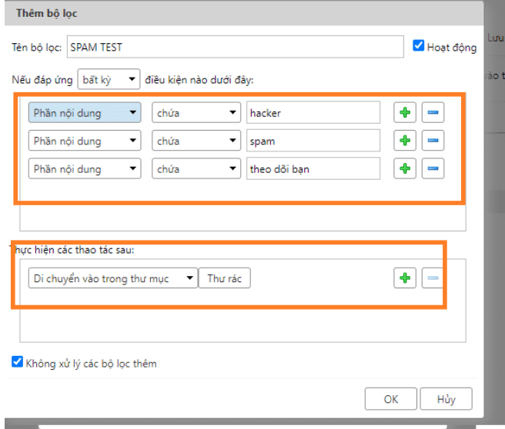
Task: Add another action with the green plus
Action: (x=404, y=278)
